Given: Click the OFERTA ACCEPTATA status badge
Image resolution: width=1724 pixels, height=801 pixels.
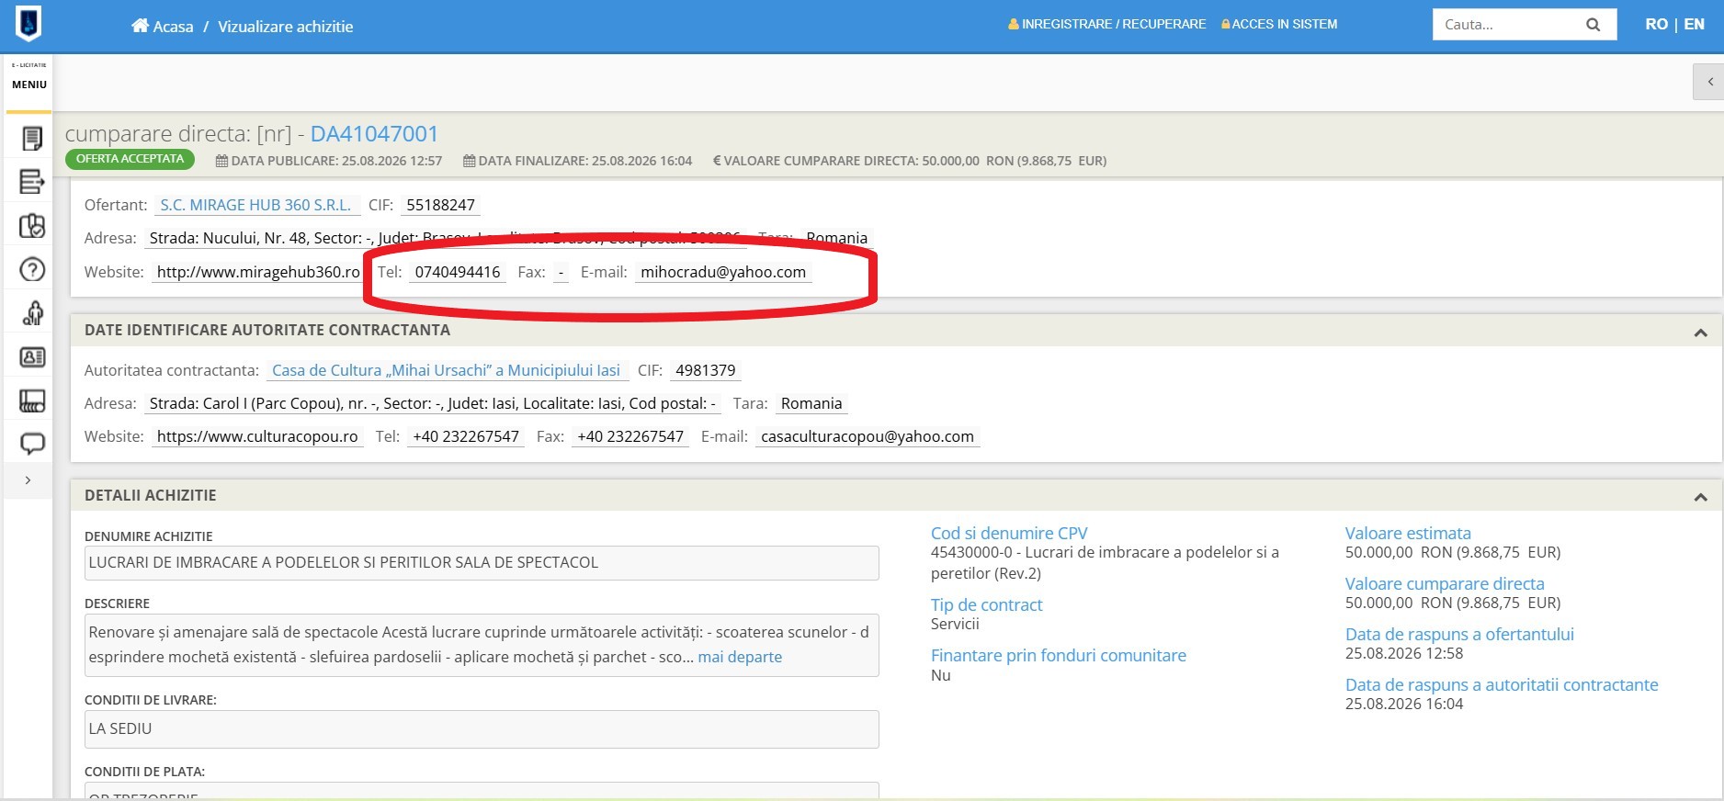Looking at the screenshot, I should [x=130, y=159].
